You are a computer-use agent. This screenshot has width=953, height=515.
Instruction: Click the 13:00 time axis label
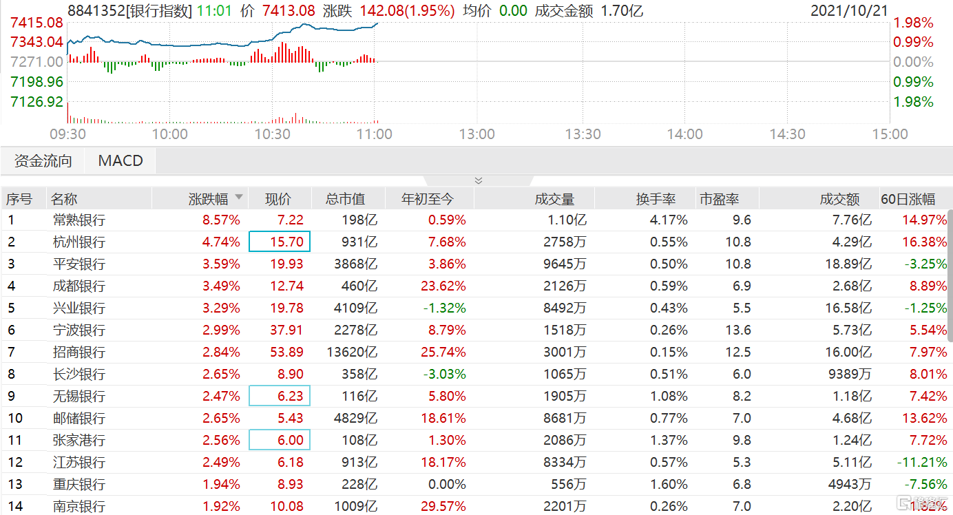(x=477, y=134)
